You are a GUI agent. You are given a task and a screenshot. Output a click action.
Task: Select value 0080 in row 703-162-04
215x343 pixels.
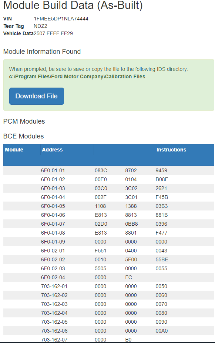161,313
